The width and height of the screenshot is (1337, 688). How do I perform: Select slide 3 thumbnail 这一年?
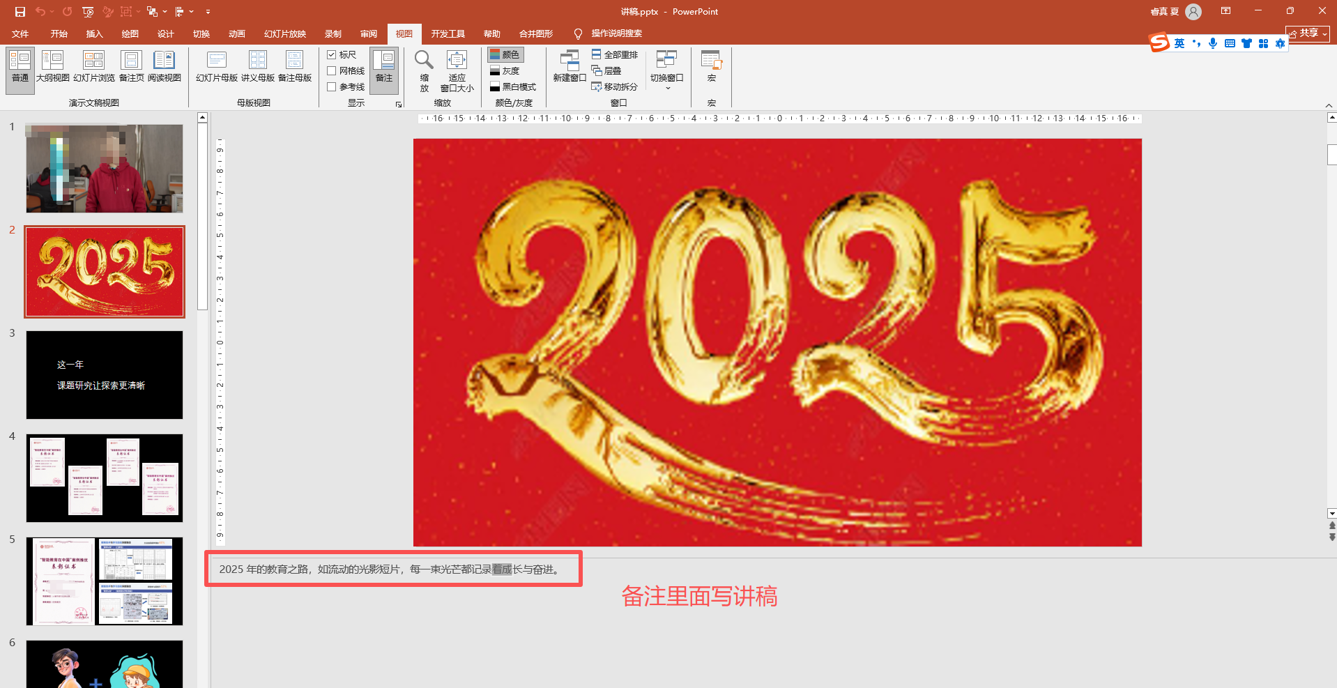point(105,375)
